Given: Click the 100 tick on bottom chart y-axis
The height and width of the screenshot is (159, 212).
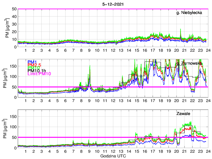Looking at the screenshot, I should (x=13, y=127).
